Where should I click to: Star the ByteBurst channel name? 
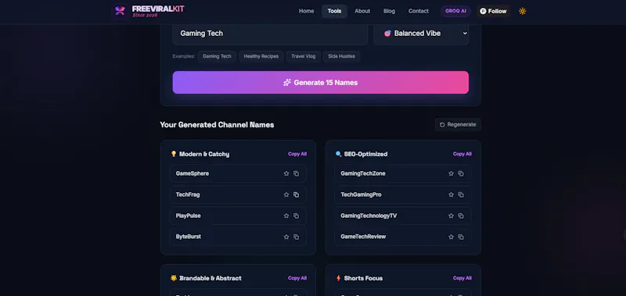click(x=286, y=237)
